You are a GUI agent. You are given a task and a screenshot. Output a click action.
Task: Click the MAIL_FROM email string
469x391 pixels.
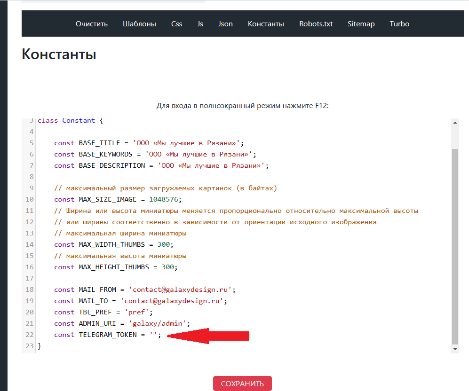[180, 290]
